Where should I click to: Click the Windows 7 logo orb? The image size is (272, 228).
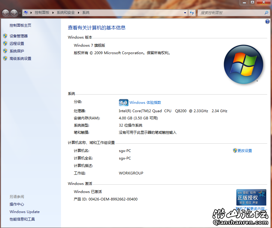click(243, 64)
